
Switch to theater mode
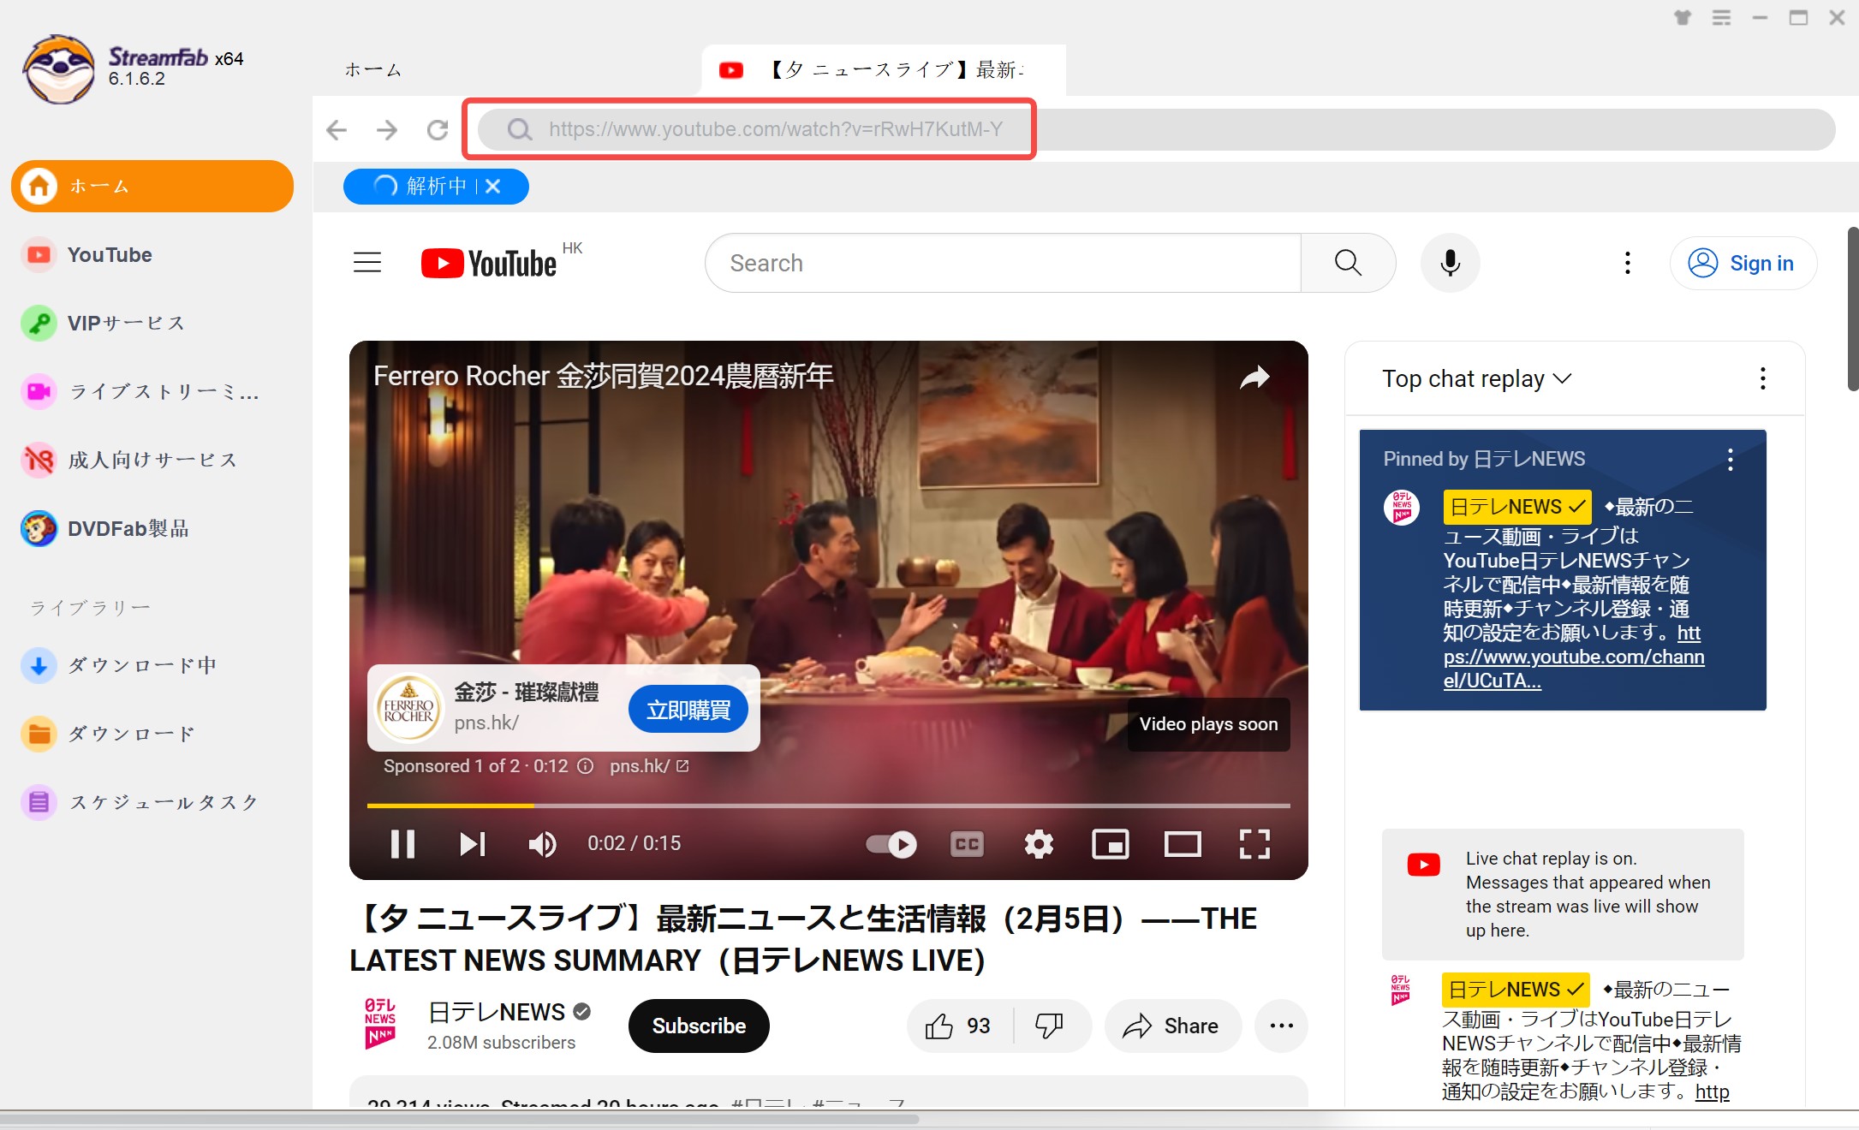[x=1183, y=844]
